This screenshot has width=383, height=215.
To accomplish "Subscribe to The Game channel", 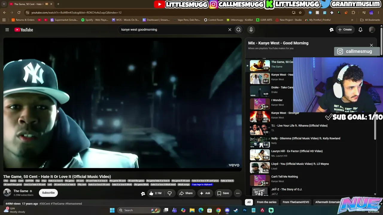I will click(48, 193).
